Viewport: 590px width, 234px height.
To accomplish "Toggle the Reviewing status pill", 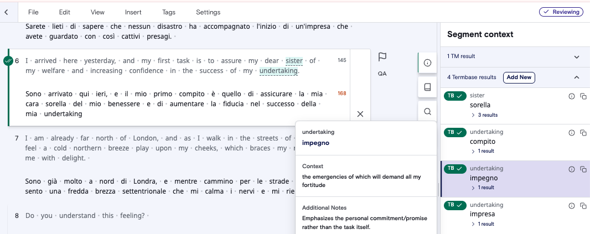I will [x=561, y=12].
